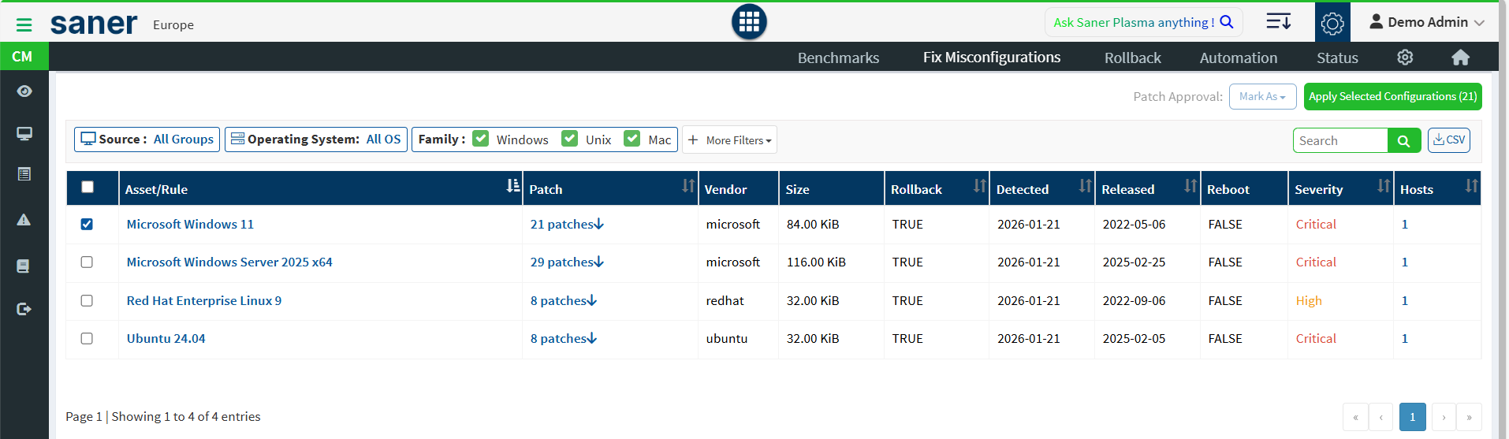1509x439 pixels.
Task: Expand the Demo Admin user menu
Action: point(1426,22)
